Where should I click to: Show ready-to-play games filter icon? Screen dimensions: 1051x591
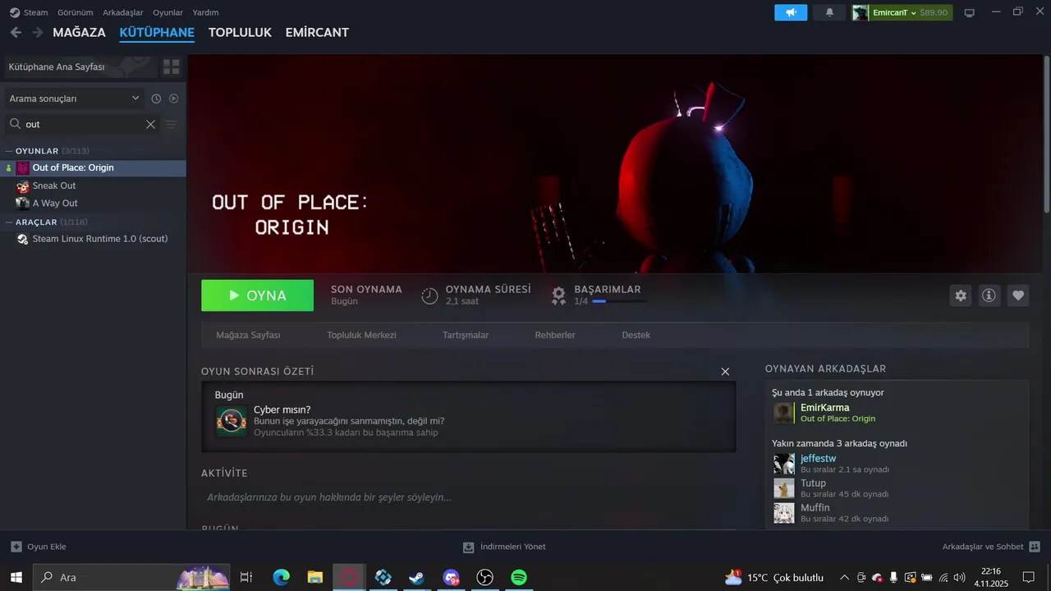pos(173,98)
